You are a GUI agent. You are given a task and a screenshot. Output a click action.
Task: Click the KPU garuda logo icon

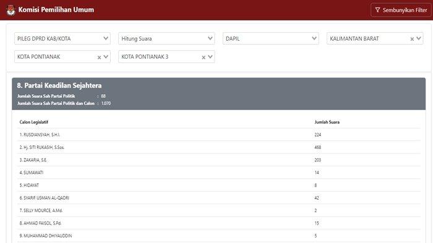pos(11,10)
